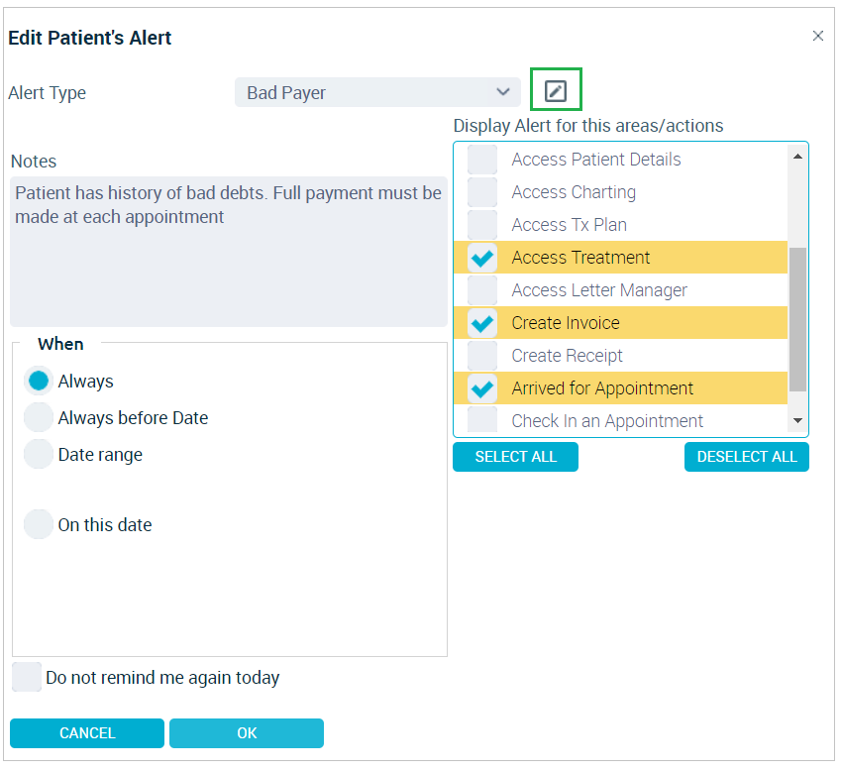Viewport: 841px width, 771px height.
Task: Tick the Access Tx Plan checkbox
Action: coord(482,225)
